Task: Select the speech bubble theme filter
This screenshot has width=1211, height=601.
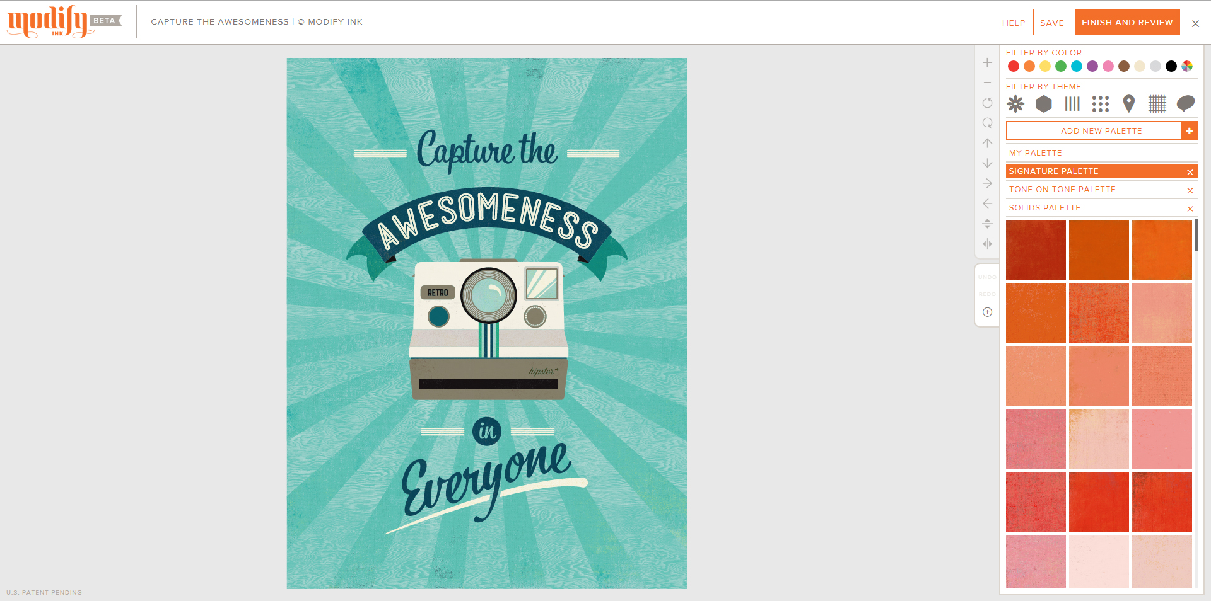Action: (1185, 104)
